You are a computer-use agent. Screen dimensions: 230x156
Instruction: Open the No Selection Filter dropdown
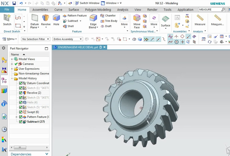point(36,39)
